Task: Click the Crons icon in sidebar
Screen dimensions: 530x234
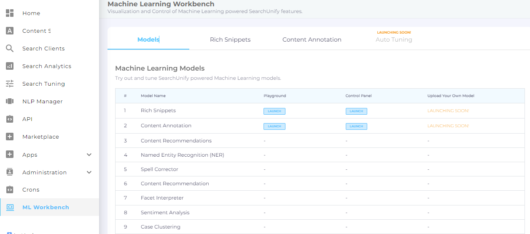Action: (10, 189)
